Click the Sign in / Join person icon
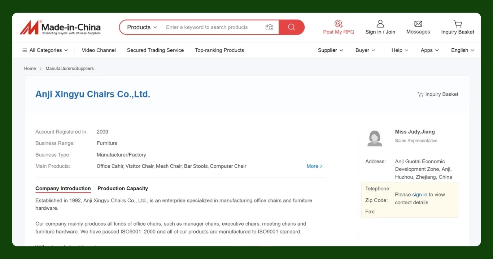Screen dimensions: 493x259 click(x=380, y=24)
